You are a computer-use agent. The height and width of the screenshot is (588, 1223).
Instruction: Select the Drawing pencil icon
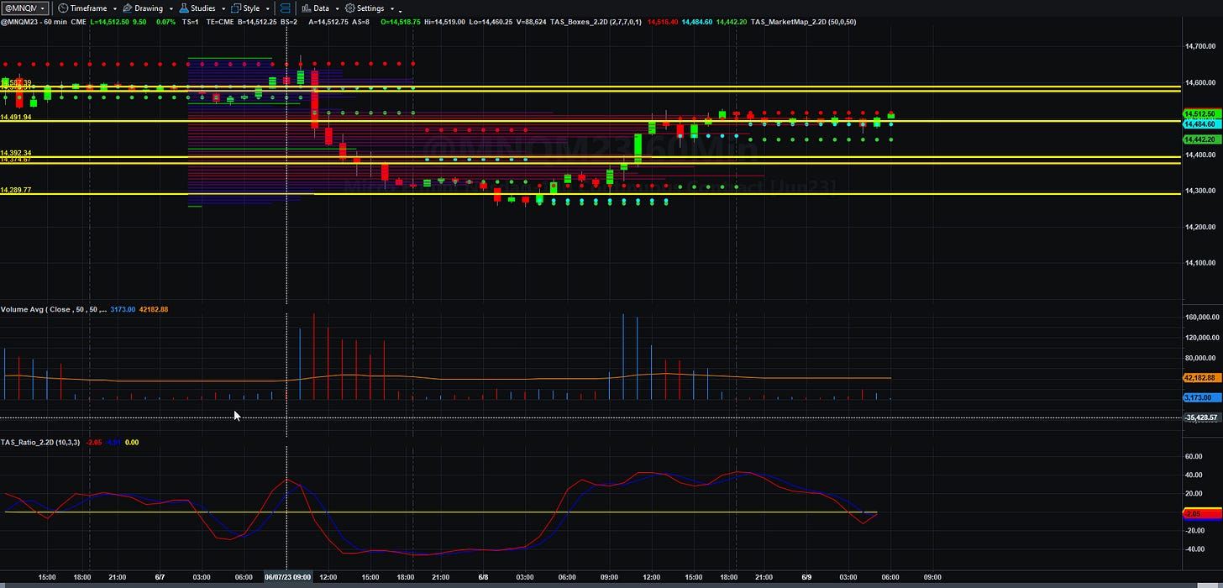[128, 8]
